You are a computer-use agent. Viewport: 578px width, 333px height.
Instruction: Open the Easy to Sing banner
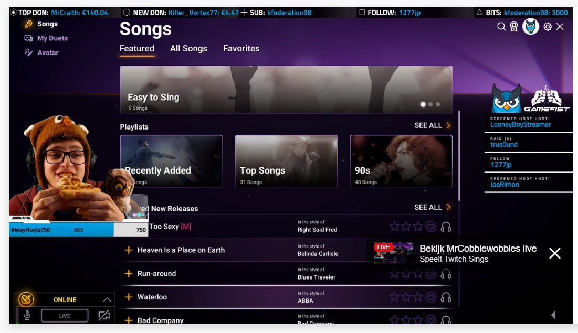coord(286,90)
